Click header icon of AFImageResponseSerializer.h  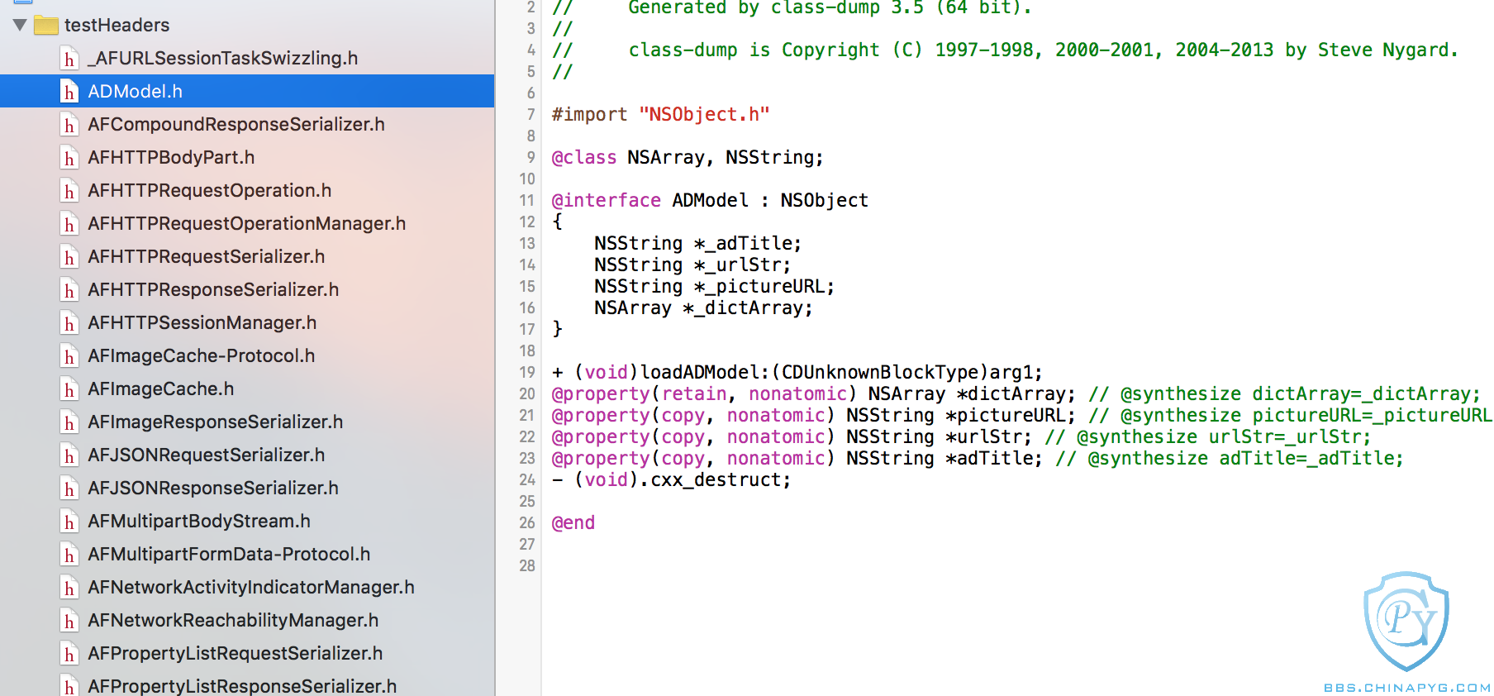69,422
